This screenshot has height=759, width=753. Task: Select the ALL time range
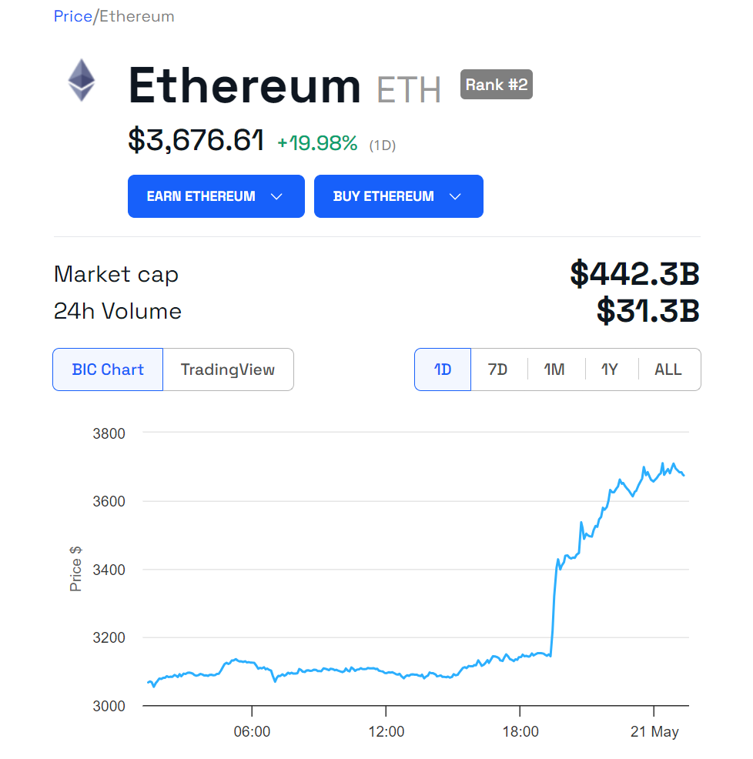668,369
